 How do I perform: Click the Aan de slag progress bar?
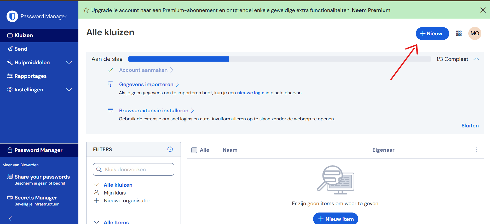pyautogui.click(x=279, y=59)
